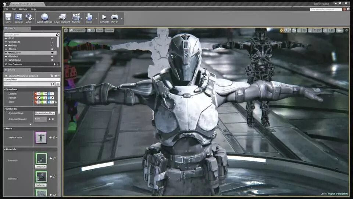
Task: Open the Level Blueprint toolbar icon
Action: click(x=62, y=17)
